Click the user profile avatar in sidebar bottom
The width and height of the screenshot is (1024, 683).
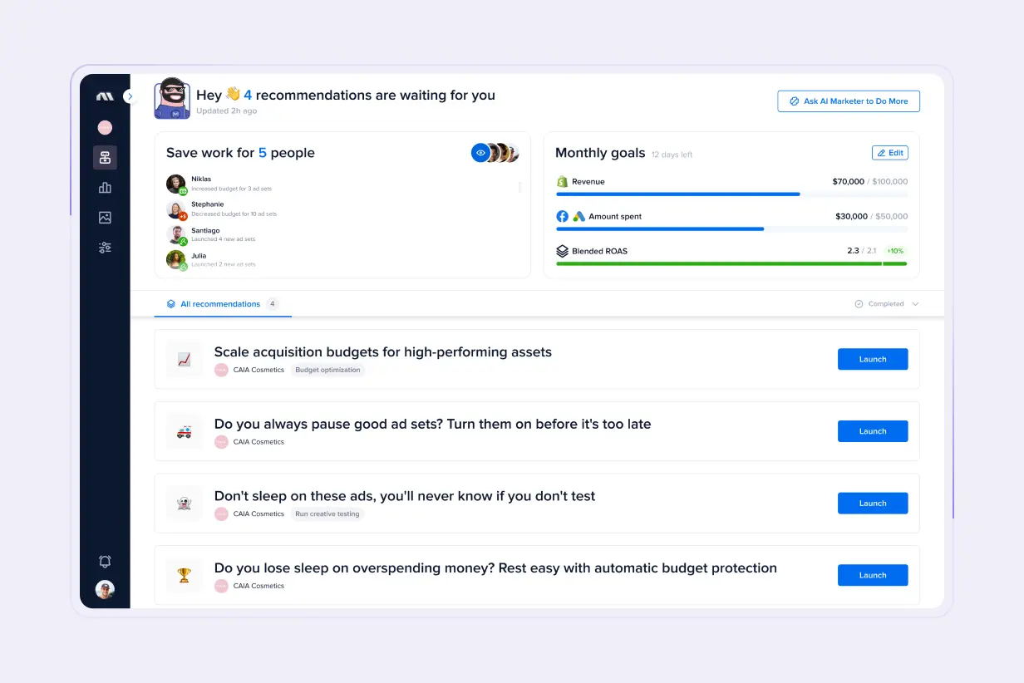(x=105, y=590)
